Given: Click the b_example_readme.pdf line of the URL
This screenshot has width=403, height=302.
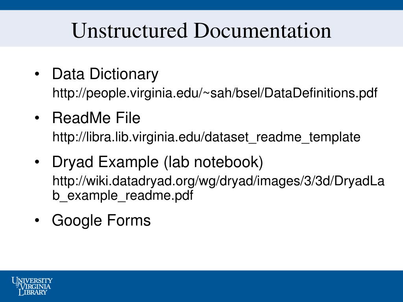Looking at the screenshot, I should pos(123,196).
